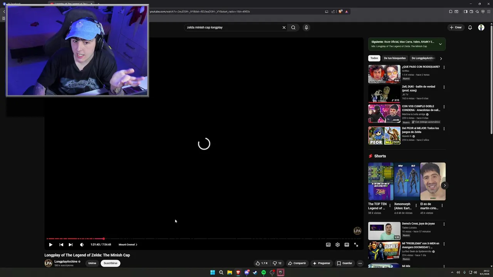Open El ex de martin cirio short
Viewport: 493px width, 277px height.
433,181
